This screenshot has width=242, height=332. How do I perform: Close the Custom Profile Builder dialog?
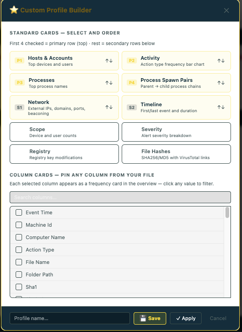pos(226,11)
